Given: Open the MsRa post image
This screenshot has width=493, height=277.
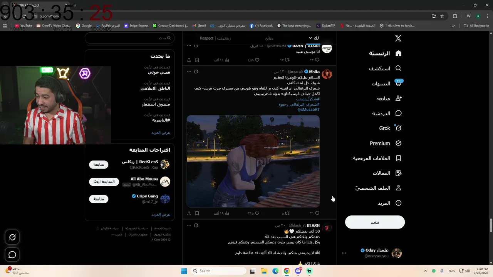Looking at the screenshot, I should click(x=253, y=161).
